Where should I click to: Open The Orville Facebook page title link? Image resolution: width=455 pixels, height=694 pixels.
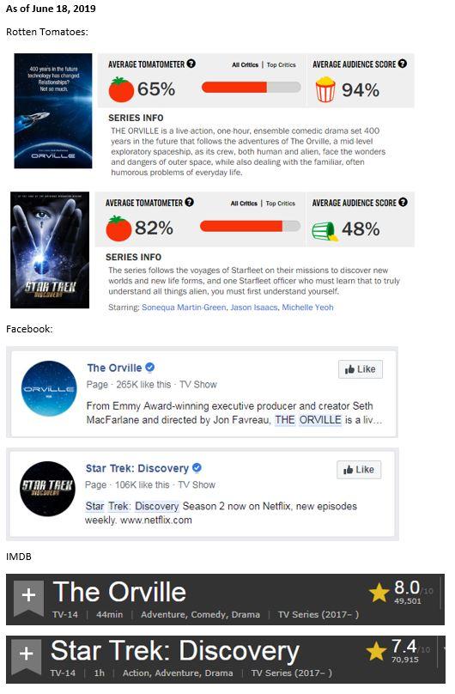pos(114,368)
